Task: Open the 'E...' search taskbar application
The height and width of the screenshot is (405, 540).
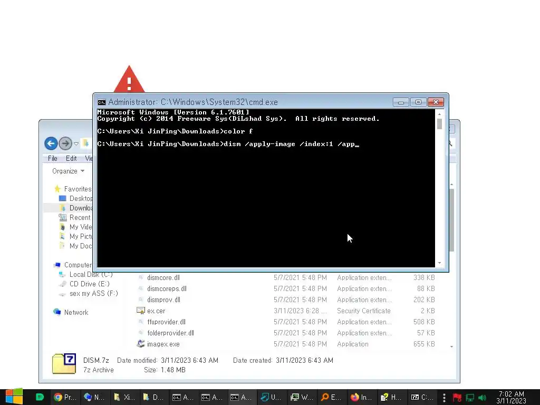Action: click(x=331, y=397)
